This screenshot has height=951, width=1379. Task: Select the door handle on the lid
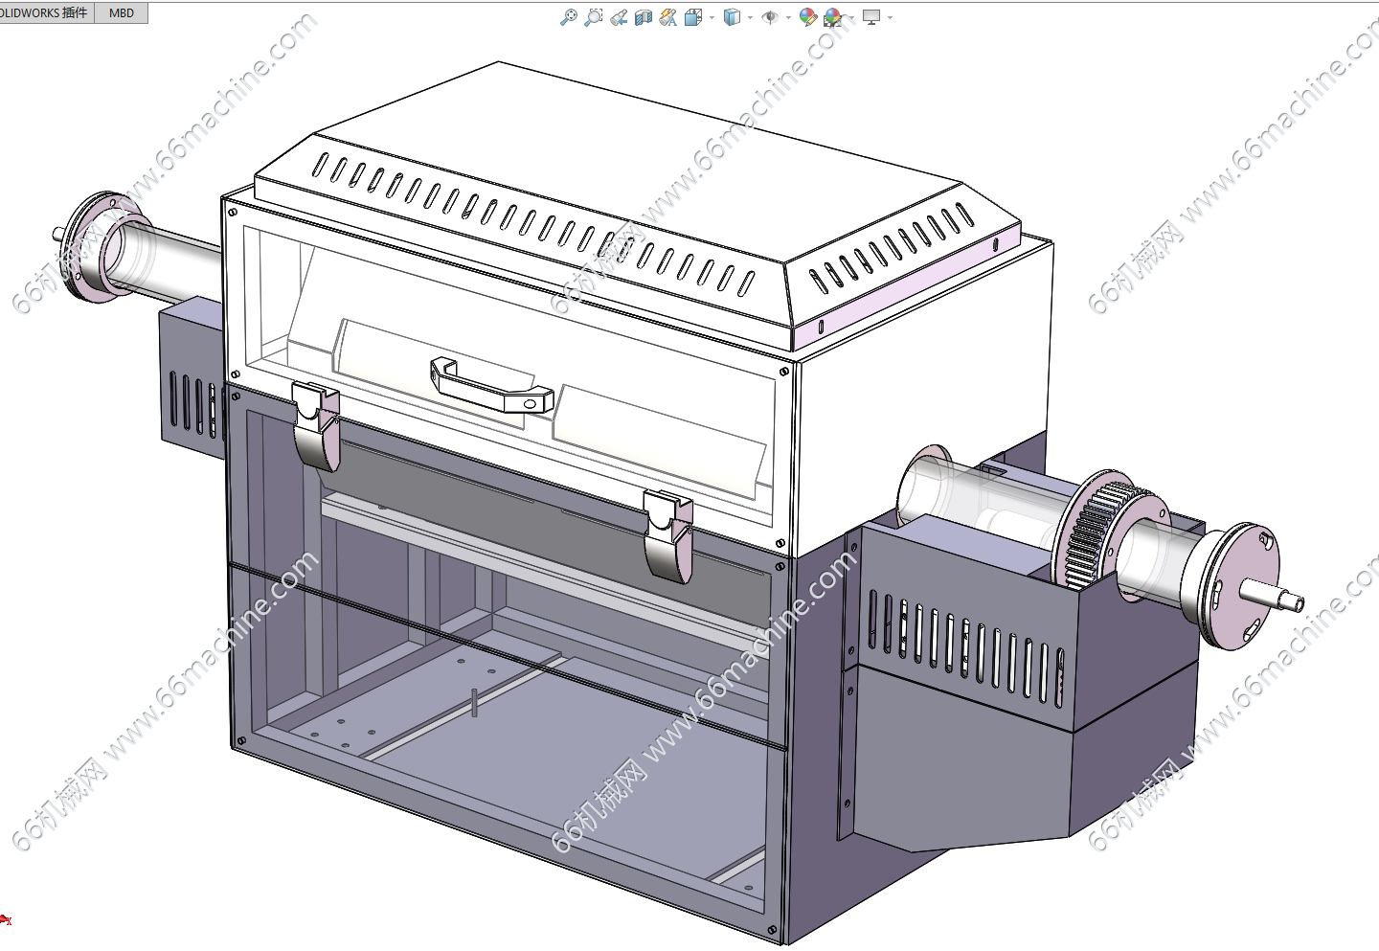click(490, 385)
